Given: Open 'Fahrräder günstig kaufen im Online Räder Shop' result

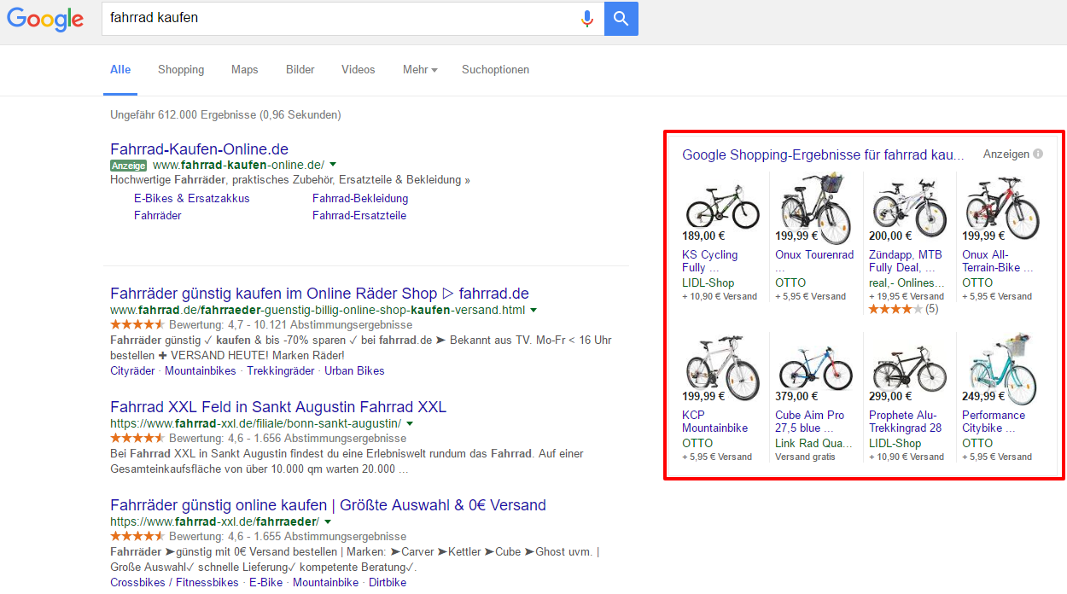Looking at the screenshot, I should click(x=320, y=294).
